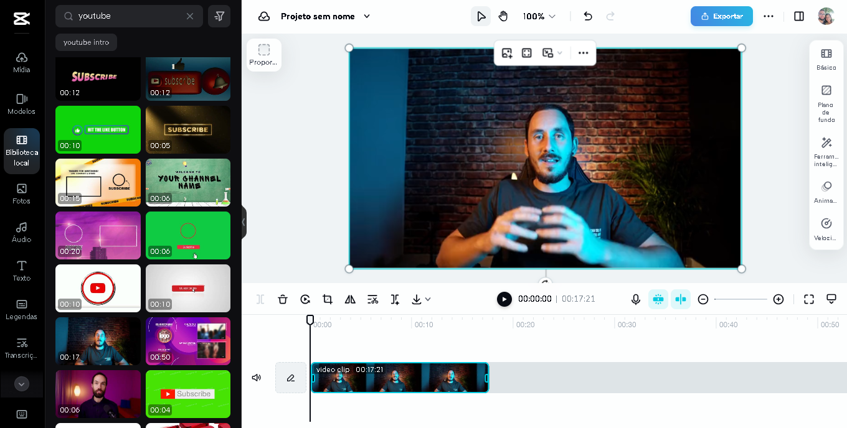Image resolution: width=847 pixels, height=428 pixels.
Task: Open the Velocidade tab
Action: [826, 230]
